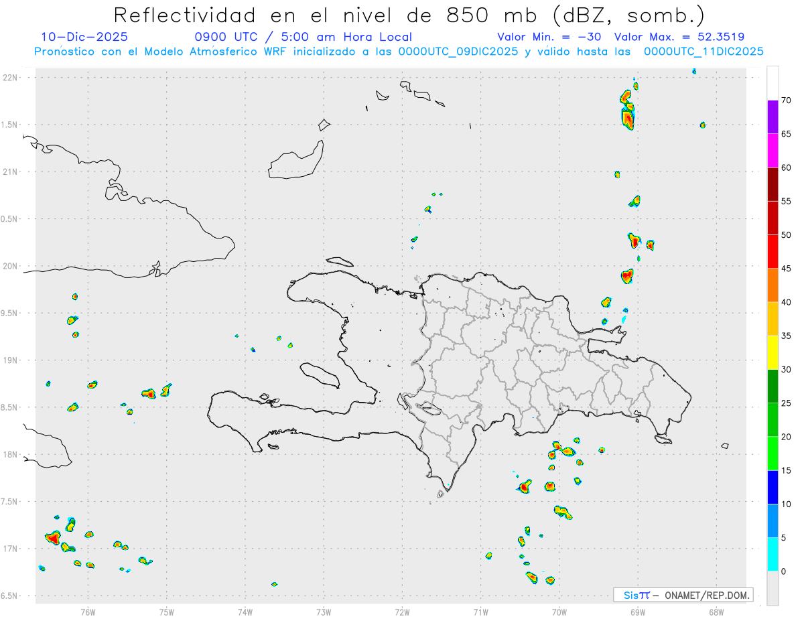The width and height of the screenshot is (804, 621).
Task: Pick the orange 40–45 dBZ band
Action: coord(773,285)
